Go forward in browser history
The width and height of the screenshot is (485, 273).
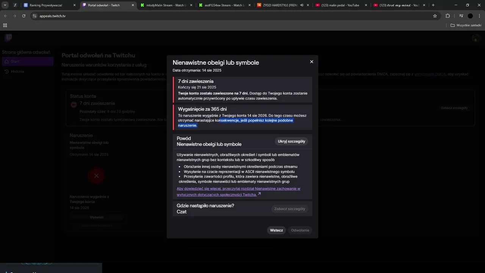coord(14,16)
